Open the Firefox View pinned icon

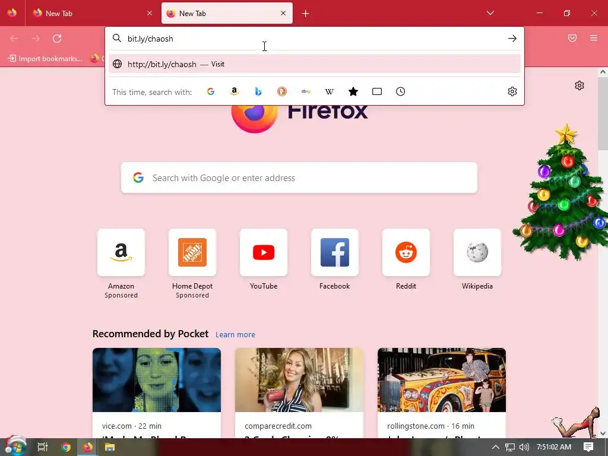tap(12, 13)
